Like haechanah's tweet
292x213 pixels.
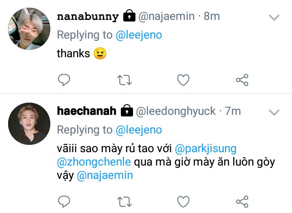point(183,202)
